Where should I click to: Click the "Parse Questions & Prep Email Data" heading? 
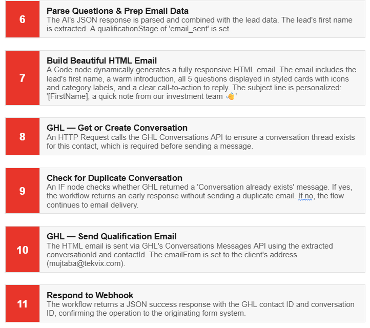(x=117, y=11)
